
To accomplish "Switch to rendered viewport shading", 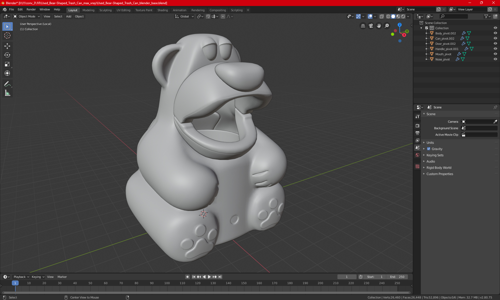I will 403,16.
